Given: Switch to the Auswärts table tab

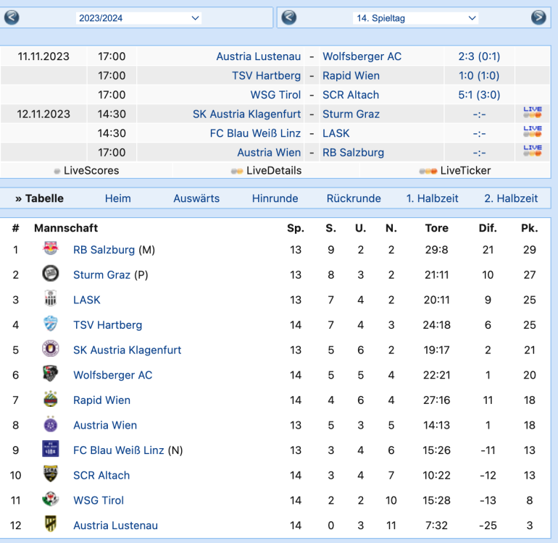Looking at the screenshot, I should click(196, 198).
